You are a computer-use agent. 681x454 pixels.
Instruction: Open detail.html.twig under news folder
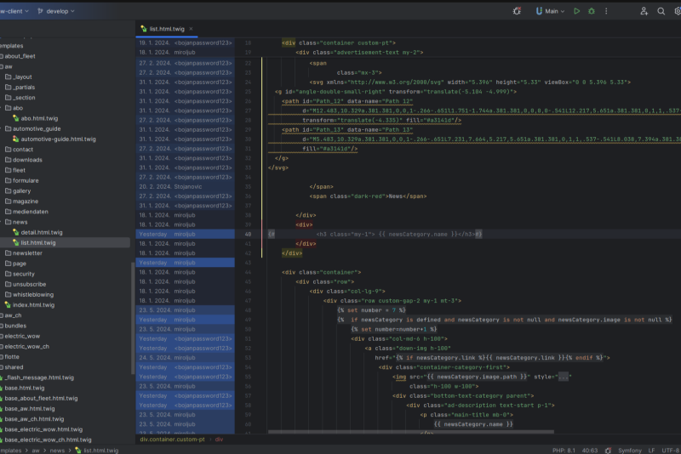41,232
